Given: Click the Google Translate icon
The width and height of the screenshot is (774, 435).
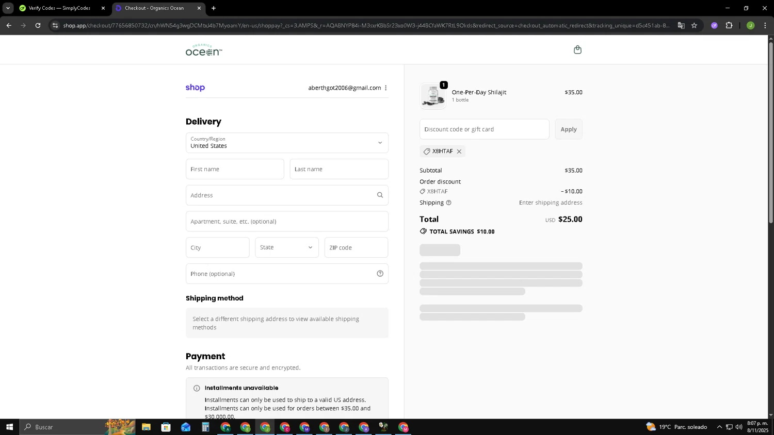Looking at the screenshot, I should [x=681, y=25].
